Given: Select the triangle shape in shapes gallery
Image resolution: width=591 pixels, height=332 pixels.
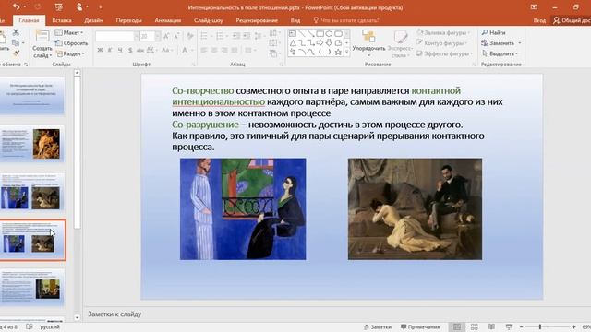Looking at the screenshot, I should (293, 43).
